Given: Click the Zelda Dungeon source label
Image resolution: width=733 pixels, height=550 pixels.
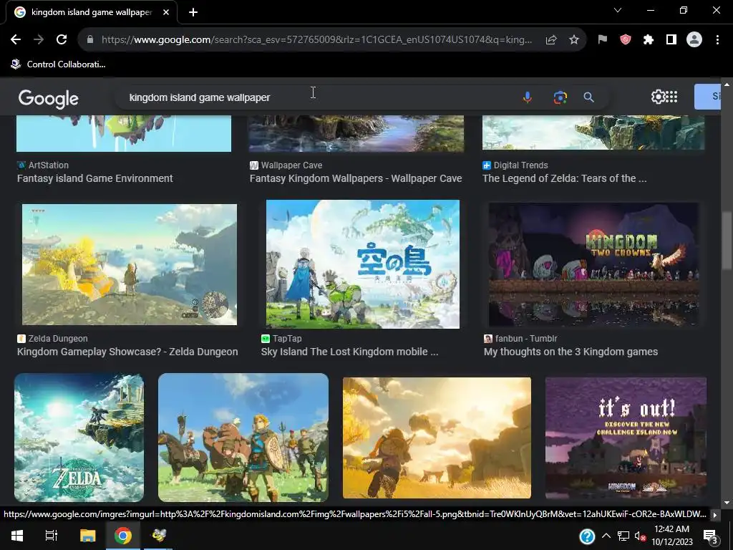Looking at the screenshot, I should 57,339.
